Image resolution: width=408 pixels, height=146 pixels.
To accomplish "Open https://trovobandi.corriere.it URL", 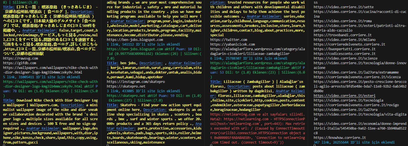I will pos(343,35).
